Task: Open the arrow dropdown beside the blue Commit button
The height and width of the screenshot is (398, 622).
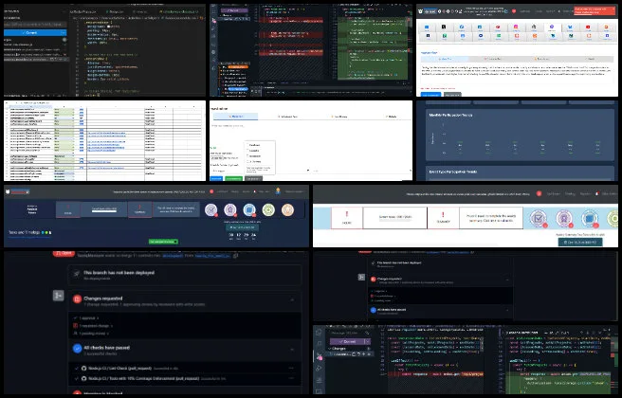Action: [x=63, y=31]
